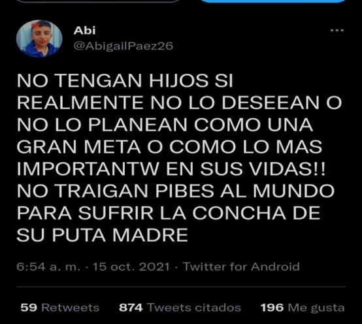
Task: Click the bold number 874
Action: click(131, 308)
